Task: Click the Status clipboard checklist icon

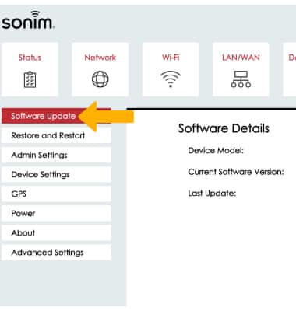Action: pos(30,79)
